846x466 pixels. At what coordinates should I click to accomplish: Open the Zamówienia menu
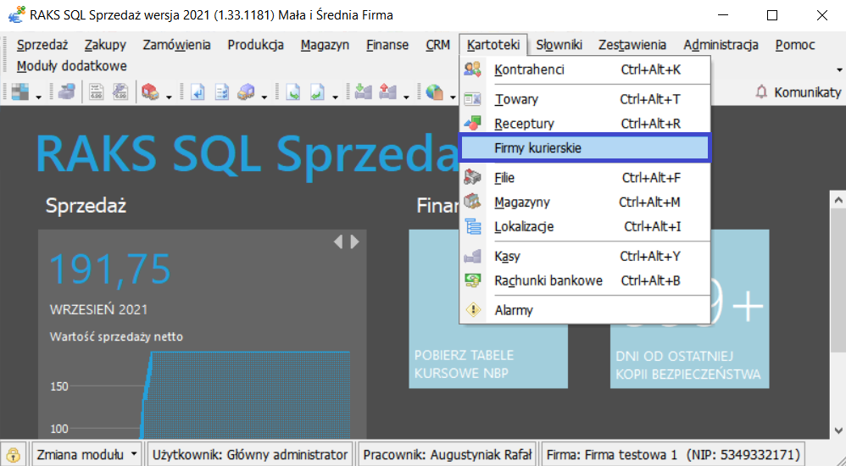point(176,45)
